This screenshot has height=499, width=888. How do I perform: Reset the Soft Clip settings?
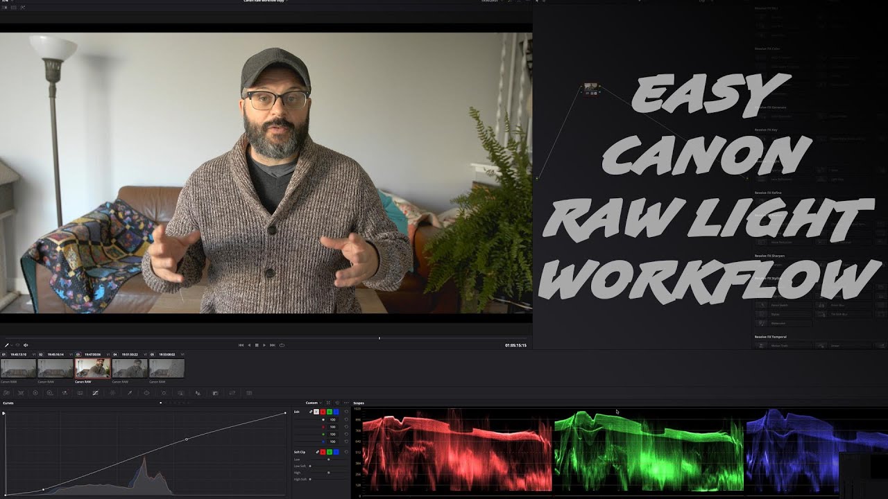(x=346, y=452)
